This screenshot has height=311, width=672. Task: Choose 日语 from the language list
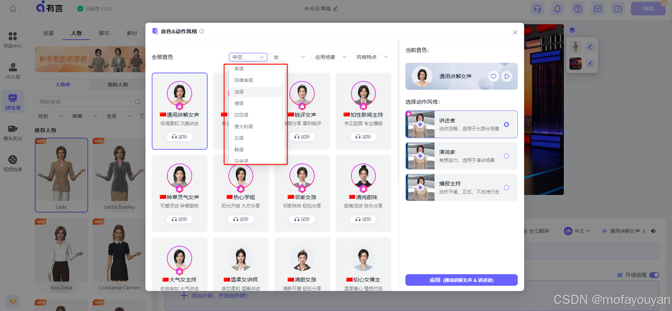[256, 138]
